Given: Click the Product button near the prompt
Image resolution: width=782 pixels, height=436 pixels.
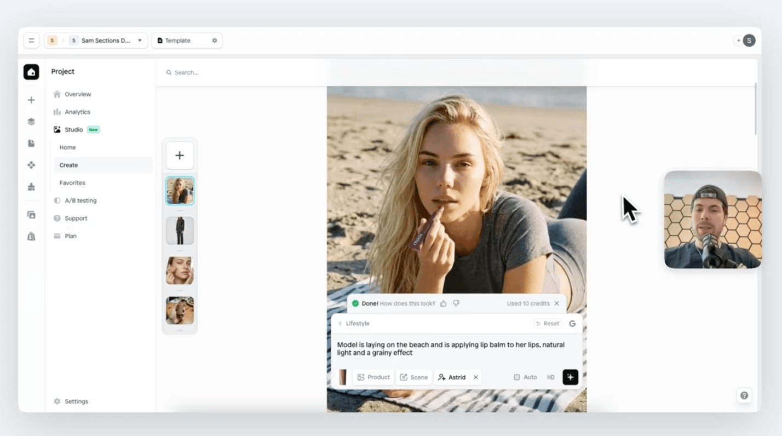Looking at the screenshot, I should click(x=373, y=377).
